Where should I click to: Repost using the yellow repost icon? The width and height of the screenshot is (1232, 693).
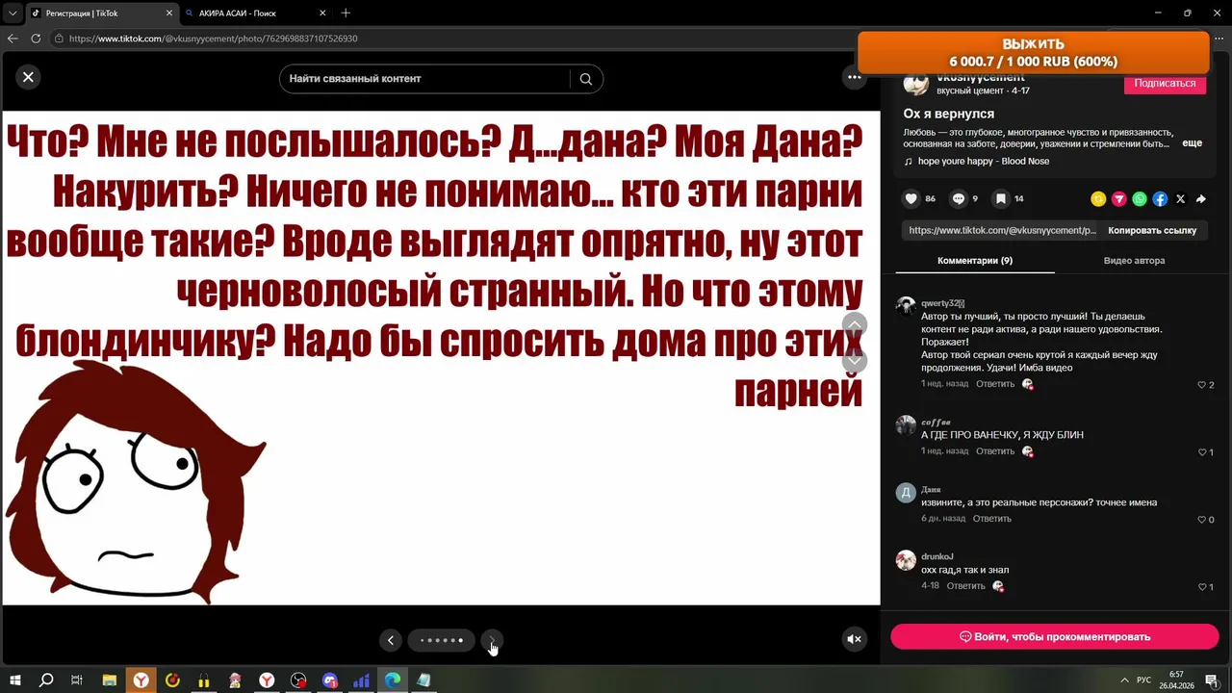pyautogui.click(x=1098, y=199)
